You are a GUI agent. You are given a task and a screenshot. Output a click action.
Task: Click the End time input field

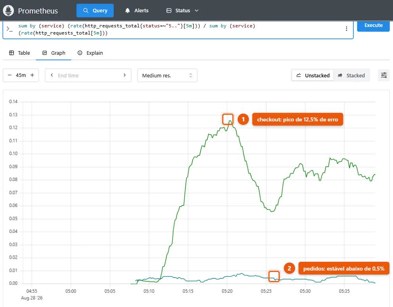(88, 75)
